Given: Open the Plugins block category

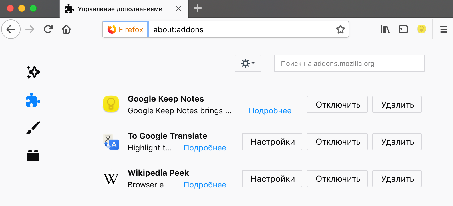Looking at the screenshot, I should tap(33, 156).
